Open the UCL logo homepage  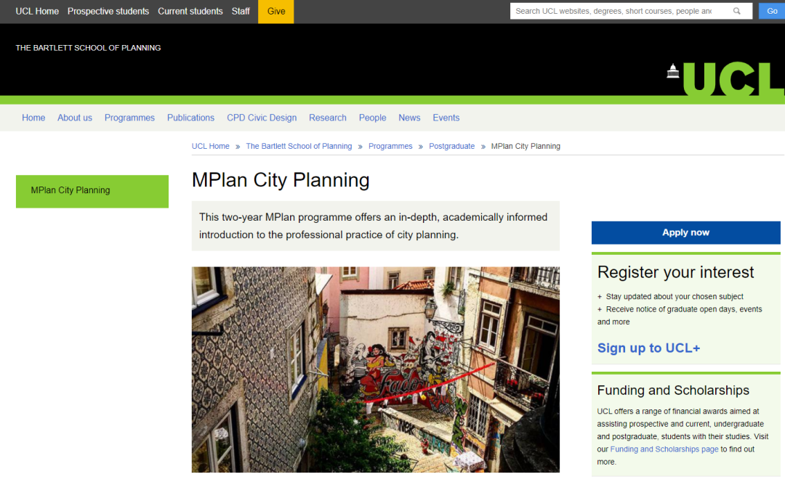coord(725,79)
